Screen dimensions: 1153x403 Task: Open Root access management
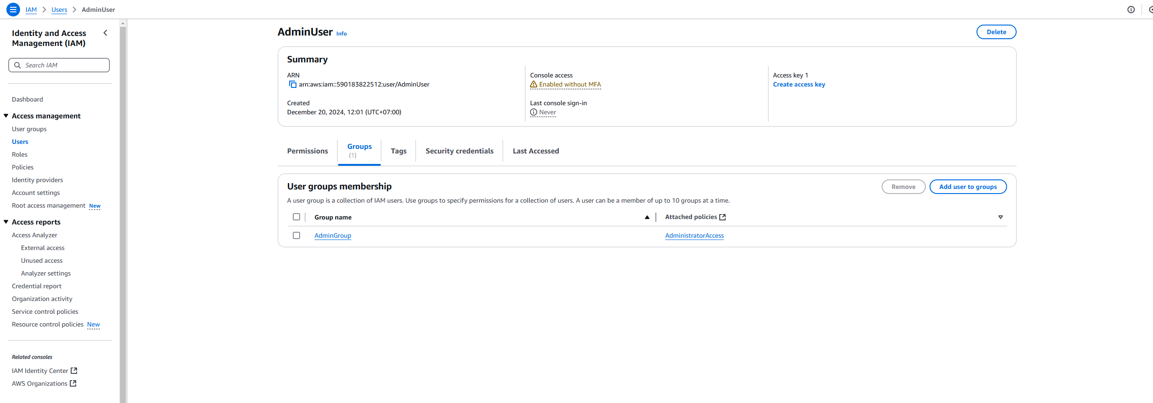(x=48, y=205)
